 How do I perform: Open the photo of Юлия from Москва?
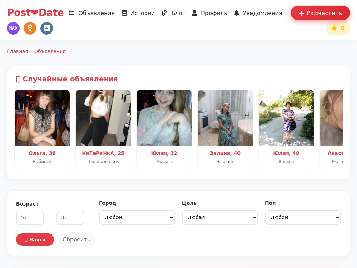tap(164, 118)
